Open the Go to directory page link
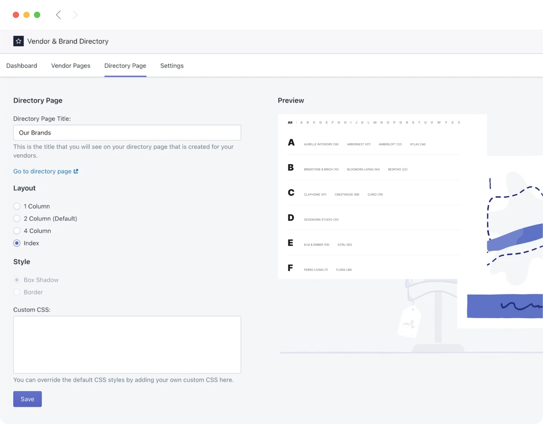The height and width of the screenshot is (424, 543). (42, 171)
